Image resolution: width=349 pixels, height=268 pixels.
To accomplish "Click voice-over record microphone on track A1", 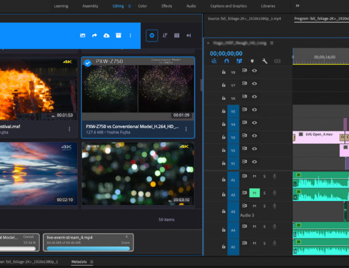I will coord(275,176).
